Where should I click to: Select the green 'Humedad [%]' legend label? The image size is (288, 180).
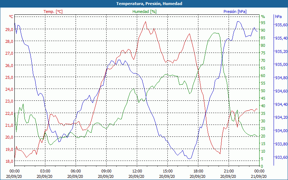tap(144, 12)
